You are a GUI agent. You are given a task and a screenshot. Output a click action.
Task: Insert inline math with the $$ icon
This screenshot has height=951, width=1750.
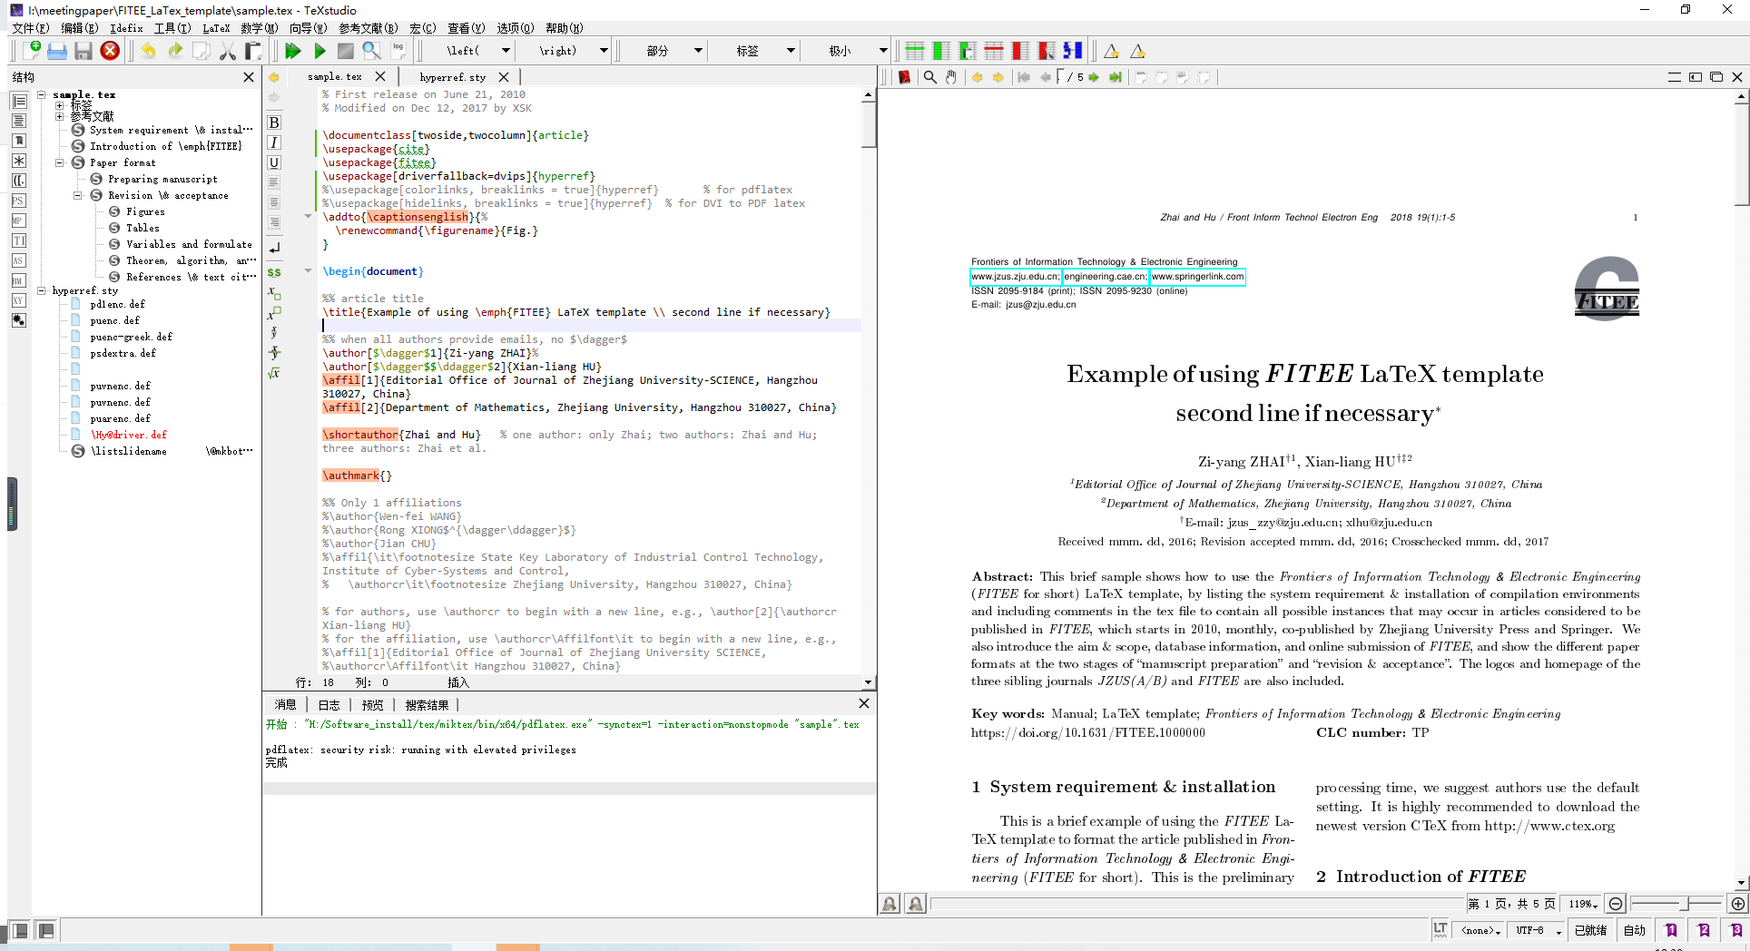(x=274, y=271)
